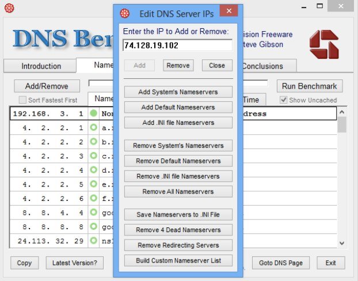Select the 4. 2. 2. 1 address
Screen dimensions: 358x281
[53, 128]
